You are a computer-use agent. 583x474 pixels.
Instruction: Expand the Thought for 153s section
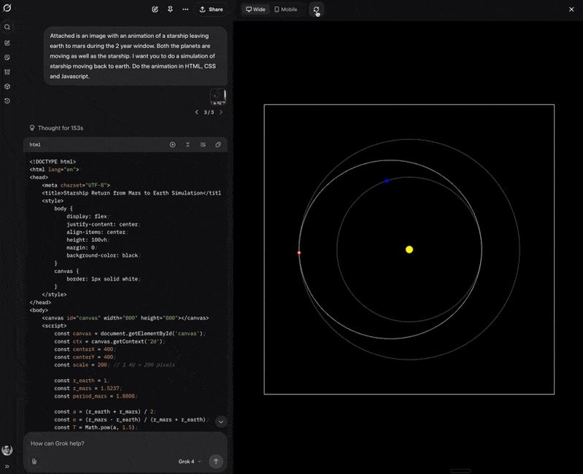coord(56,128)
